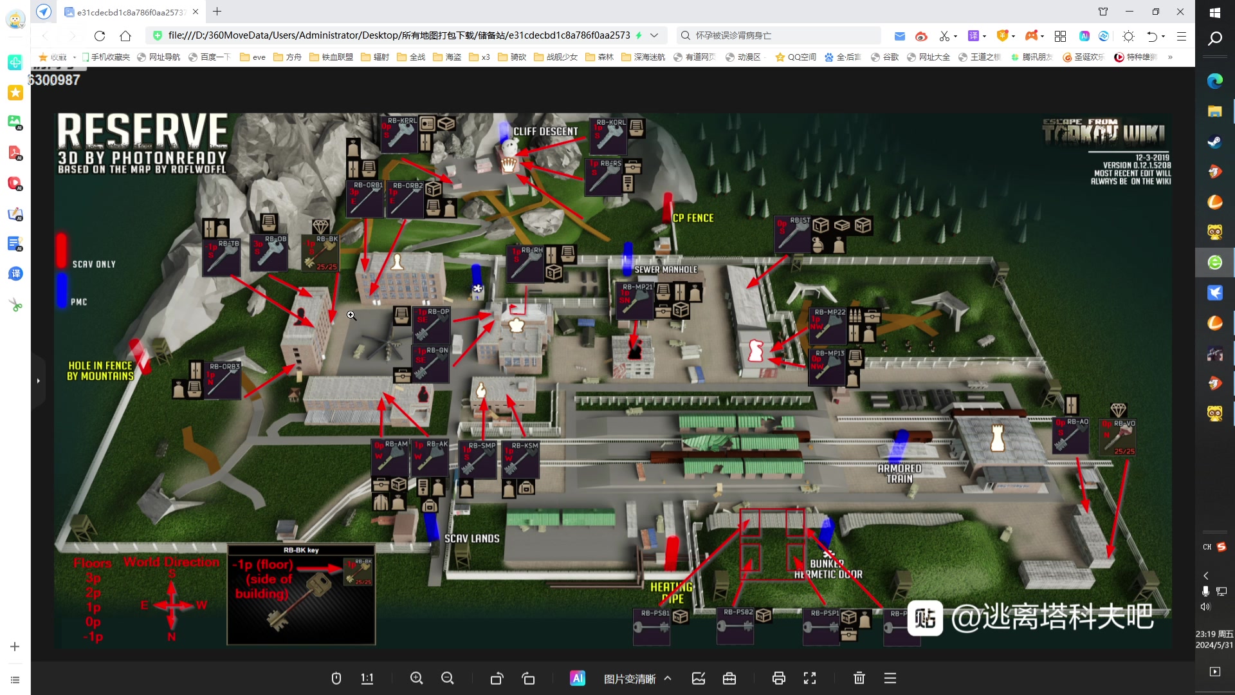The height and width of the screenshot is (695, 1235).
Task: Open the translate 译 extension
Action: (x=973, y=36)
